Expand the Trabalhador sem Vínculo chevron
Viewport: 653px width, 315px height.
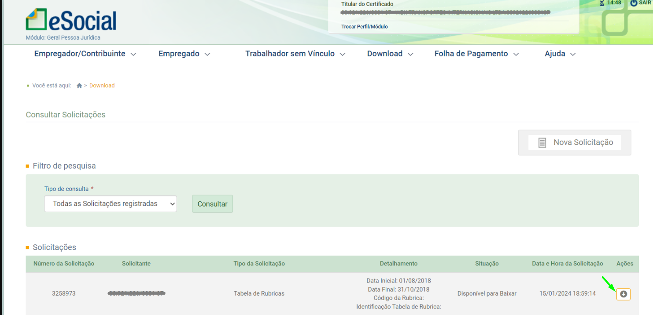[343, 54]
